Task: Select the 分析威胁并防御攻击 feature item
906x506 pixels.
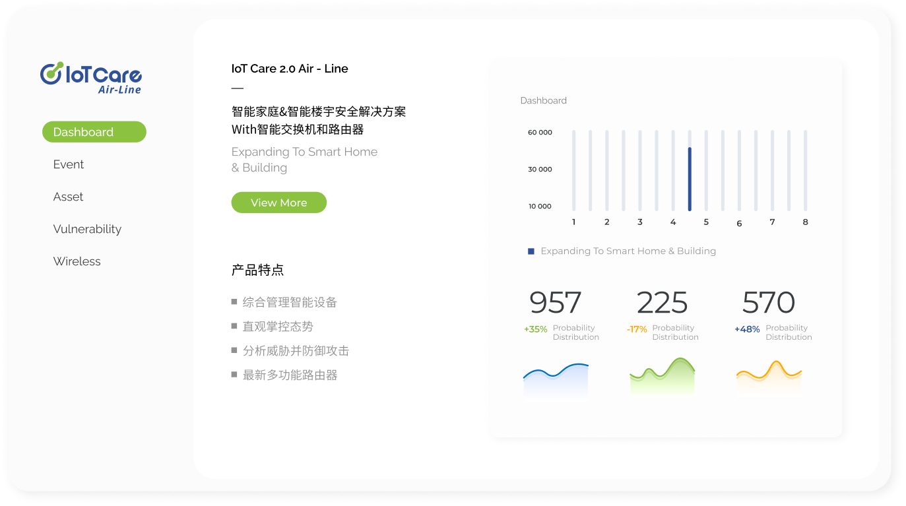Action: [290, 351]
